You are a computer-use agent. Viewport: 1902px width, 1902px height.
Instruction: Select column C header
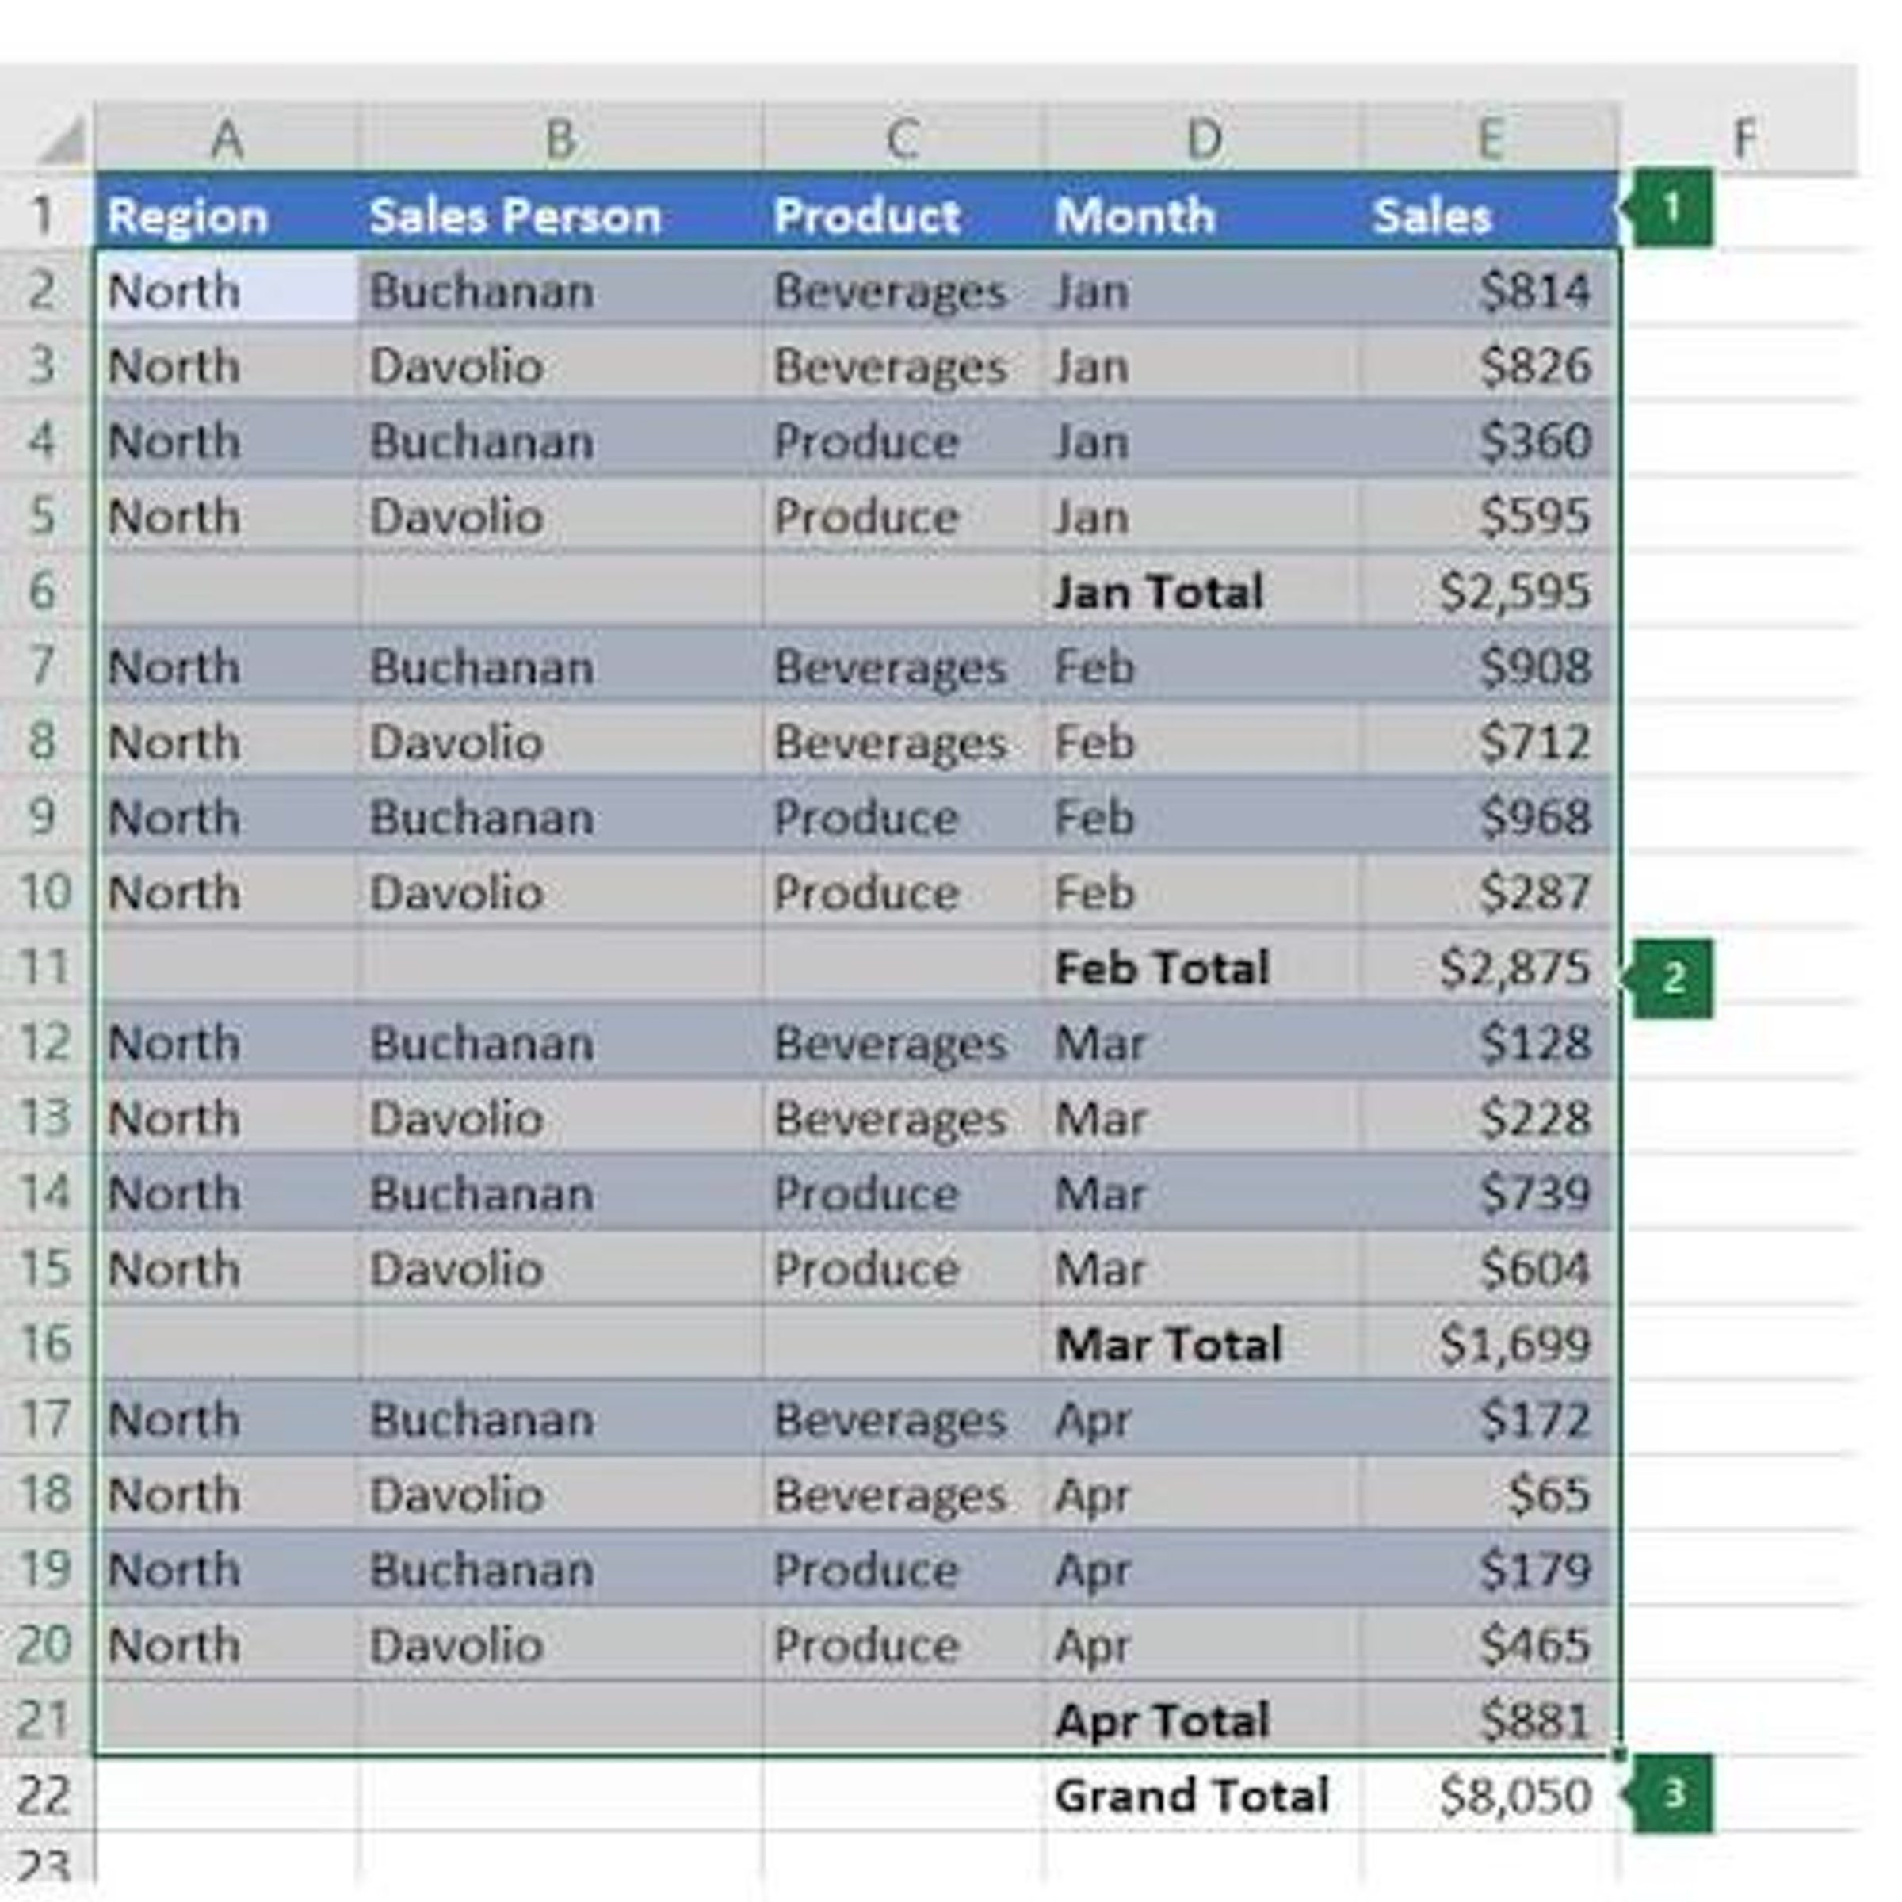click(902, 138)
